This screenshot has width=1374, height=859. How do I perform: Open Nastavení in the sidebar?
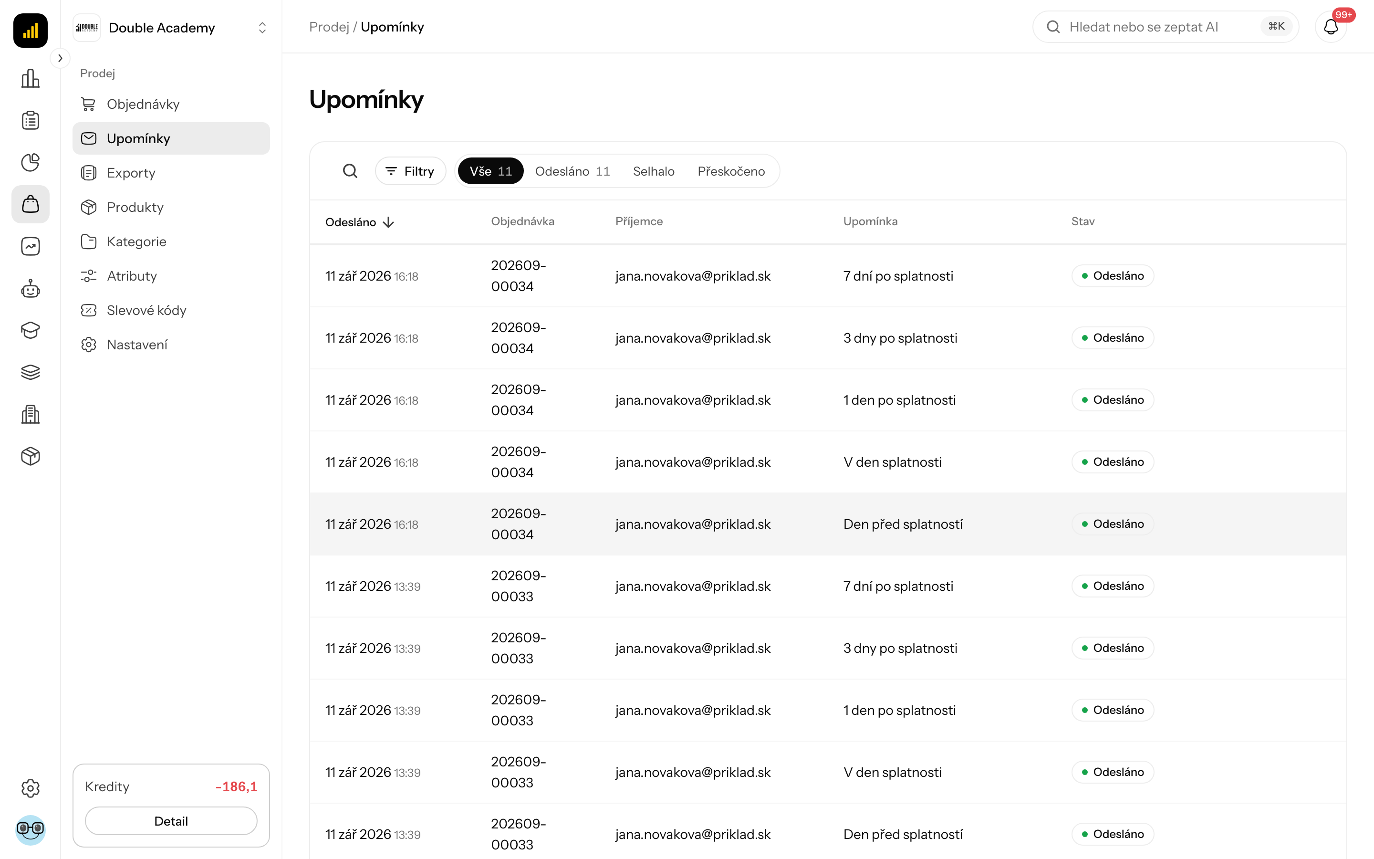(x=171, y=344)
